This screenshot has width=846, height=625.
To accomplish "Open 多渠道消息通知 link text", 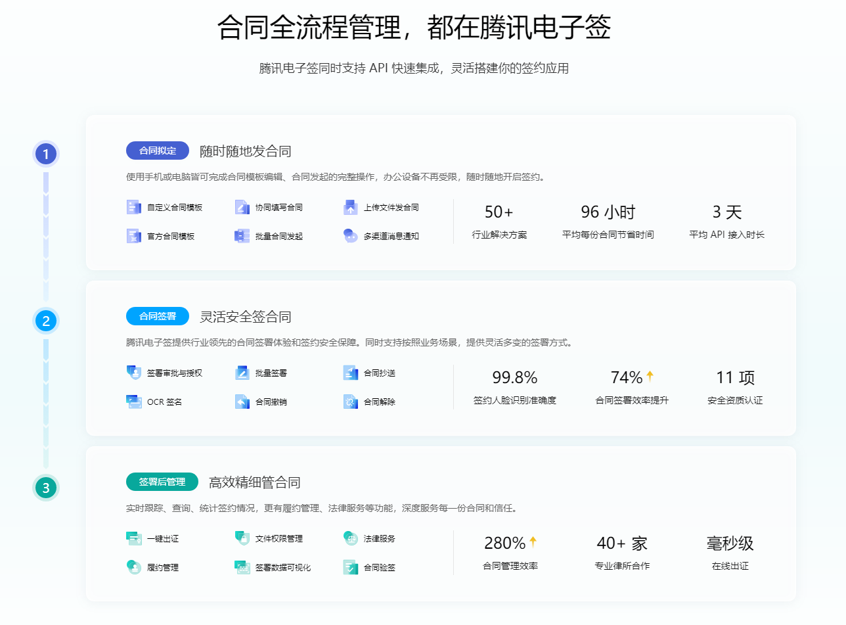I will pyautogui.click(x=391, y=236).
